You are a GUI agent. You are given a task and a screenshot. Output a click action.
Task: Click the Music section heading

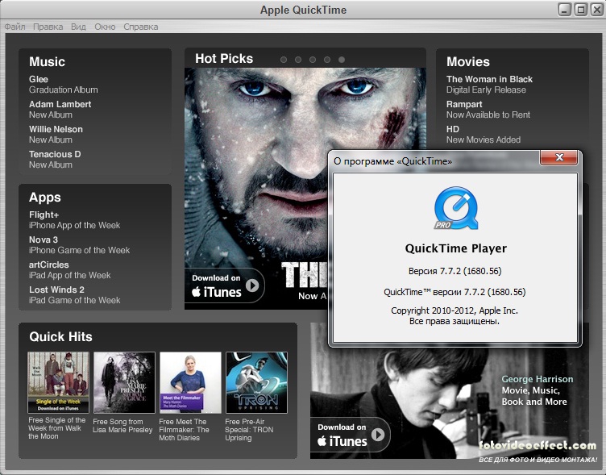[x=48, y=62]
